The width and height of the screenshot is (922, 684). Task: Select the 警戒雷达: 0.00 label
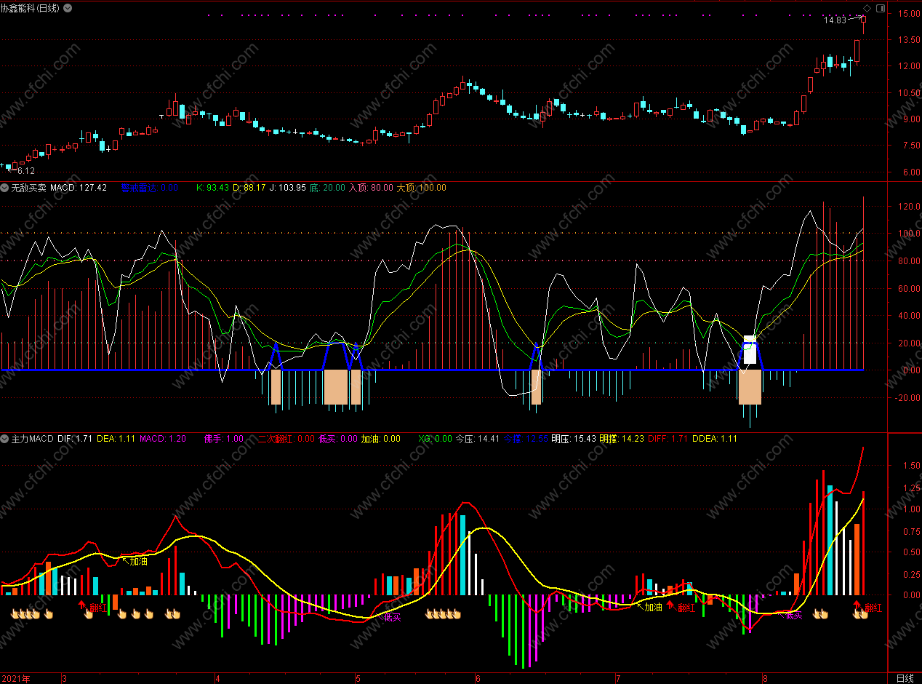pos(149,188)
